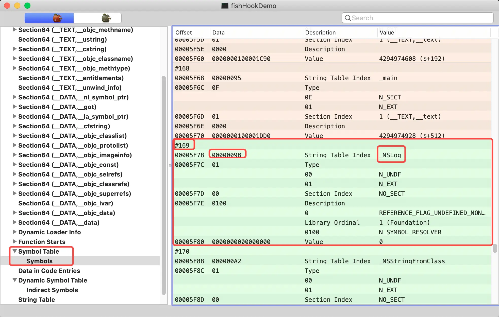Expand the Dynamic Loader Info node
Screen dimensions: 499x317
click(15, 232)
